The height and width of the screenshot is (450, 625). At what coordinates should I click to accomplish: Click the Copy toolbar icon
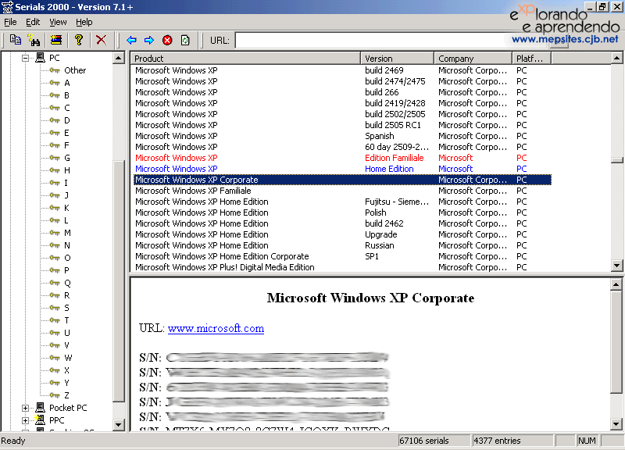pos(15,40)
